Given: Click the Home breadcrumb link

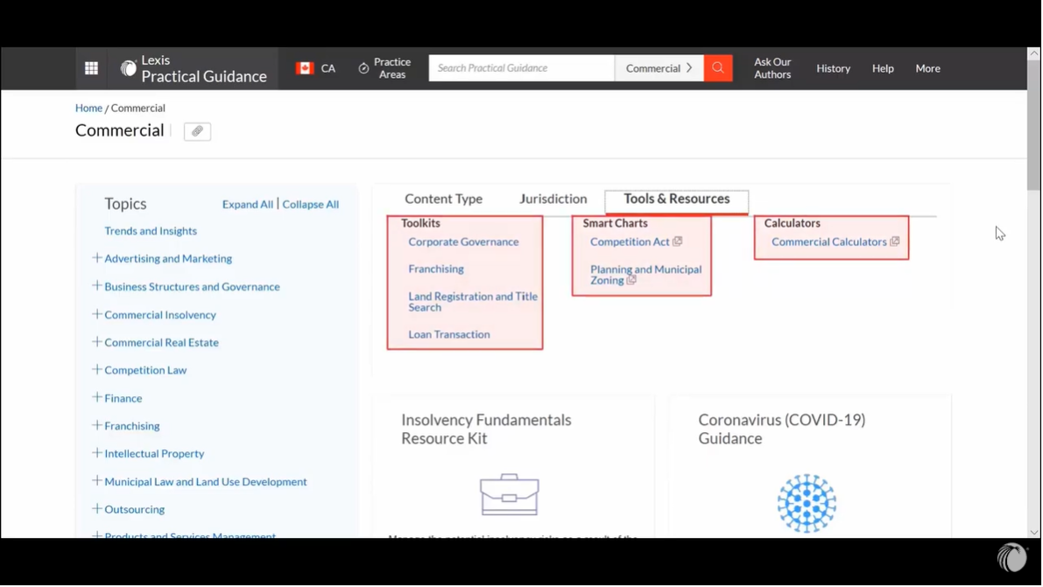Looking at the screenshot, I should click(88, 108).
